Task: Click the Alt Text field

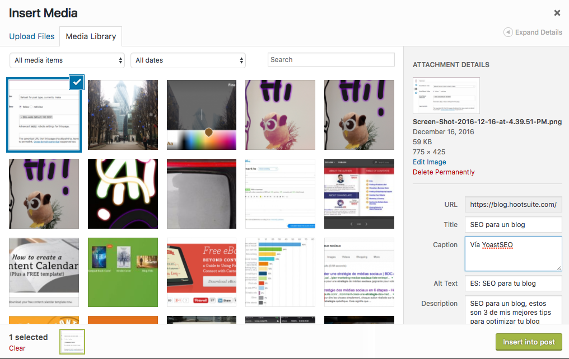Action: 513,284
